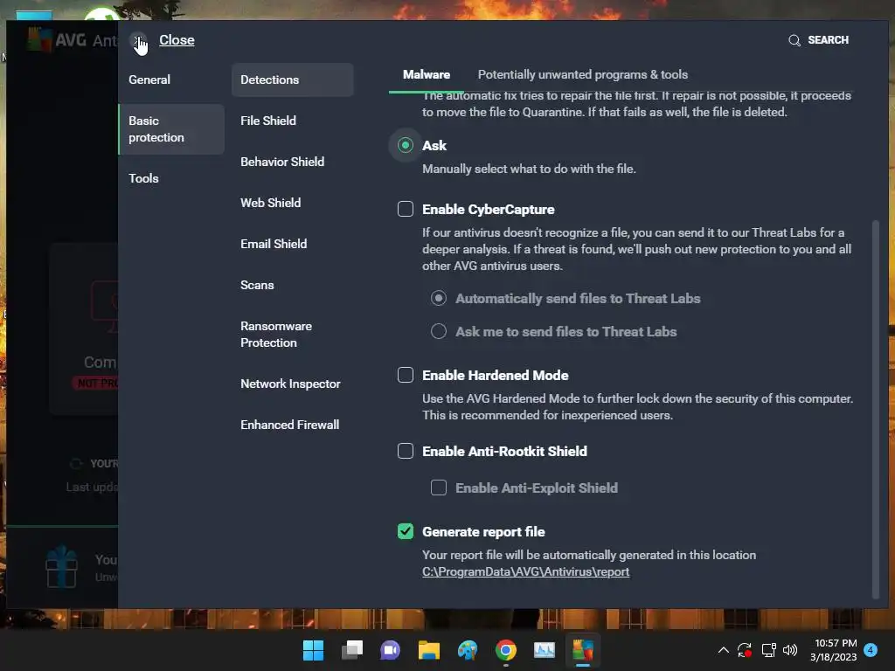Show hidden system tray icons
This screenshot has height=671, width=895.
pyautogui.click(x=723, y=650)
